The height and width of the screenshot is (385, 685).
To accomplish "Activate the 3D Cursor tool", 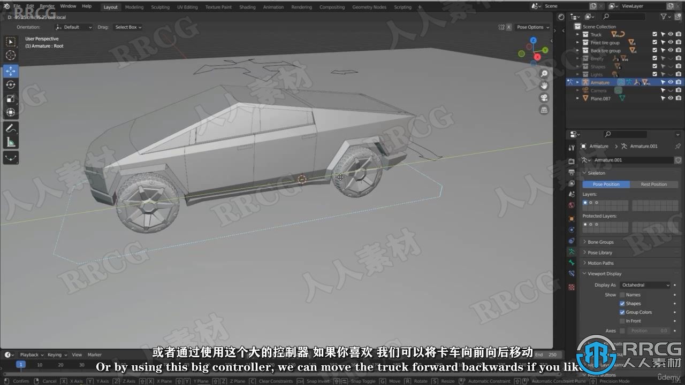I will pyautogui.click(x=11, y=55).
